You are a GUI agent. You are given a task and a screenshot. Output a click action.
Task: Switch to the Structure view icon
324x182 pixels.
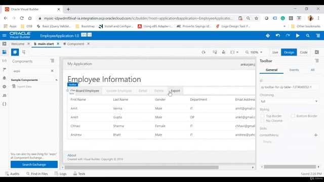click(x=24, y=52)
